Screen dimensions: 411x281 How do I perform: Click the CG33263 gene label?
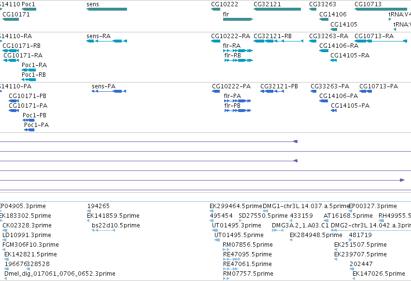(x=323, y=4)
